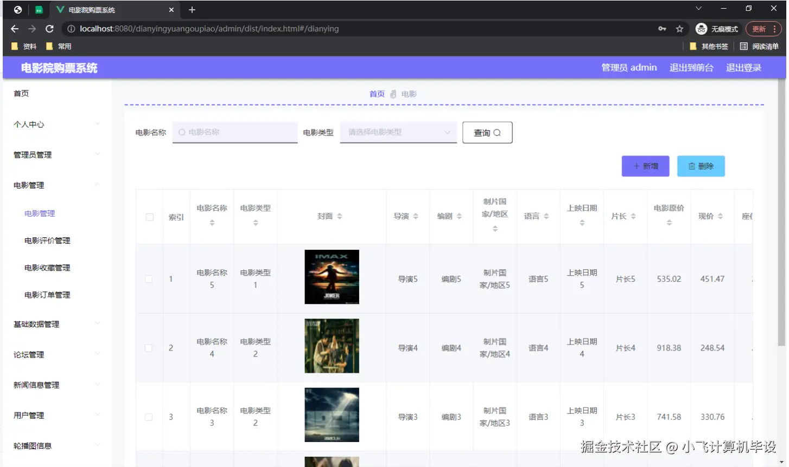This screenshot has width=789, height=467.
Task: Open the Joker IMAX cover thumbnail
Action: [x=332, y=277]
